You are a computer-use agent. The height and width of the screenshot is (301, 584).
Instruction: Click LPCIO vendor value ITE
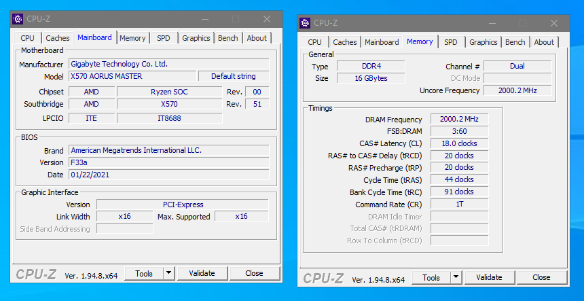pos(92,118)
